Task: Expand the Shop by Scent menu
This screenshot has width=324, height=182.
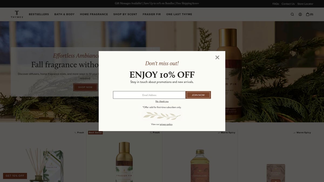Action: pos(125,14)
